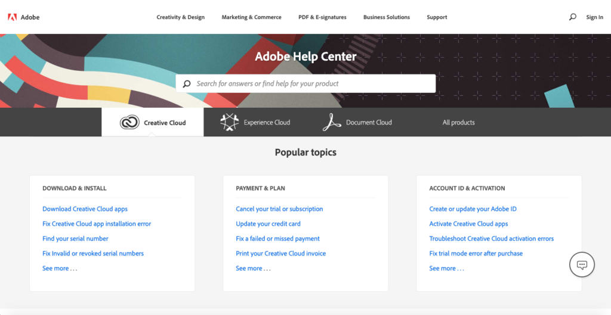
Task: Open Marketing & Commerce menu
Action: (251, 17)
